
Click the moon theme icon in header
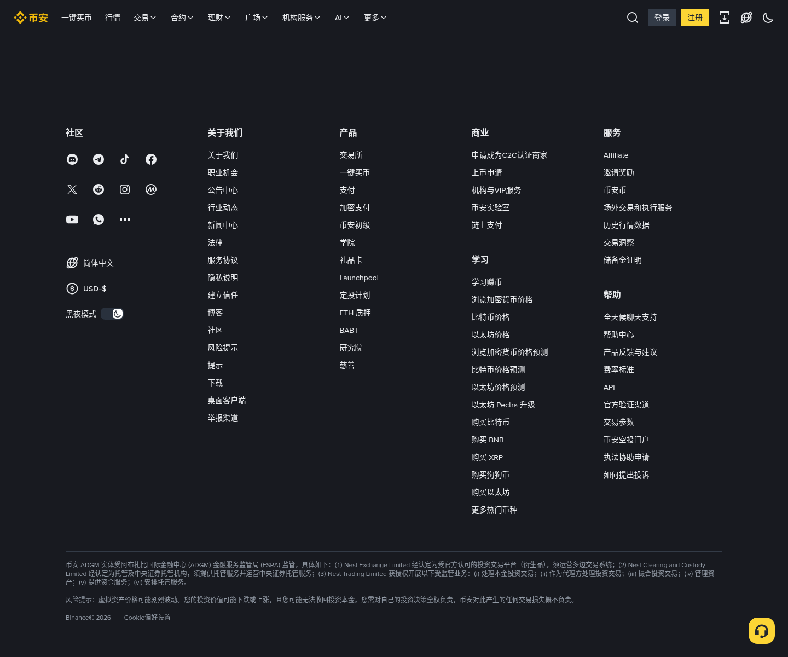[x=768, y=18]
